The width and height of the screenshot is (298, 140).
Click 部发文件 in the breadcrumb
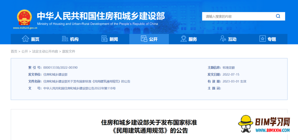click(x=69, y=52)
